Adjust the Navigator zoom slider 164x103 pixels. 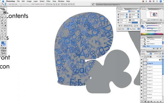coord(154,20)
